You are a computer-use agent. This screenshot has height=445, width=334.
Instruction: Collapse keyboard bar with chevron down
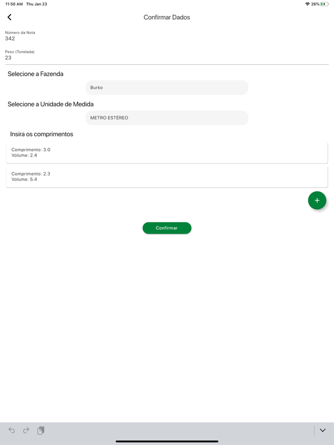click(x=322, y=431)
